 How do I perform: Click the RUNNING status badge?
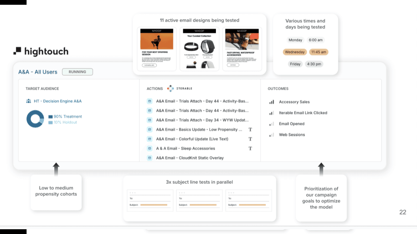(x=77, y=72)
